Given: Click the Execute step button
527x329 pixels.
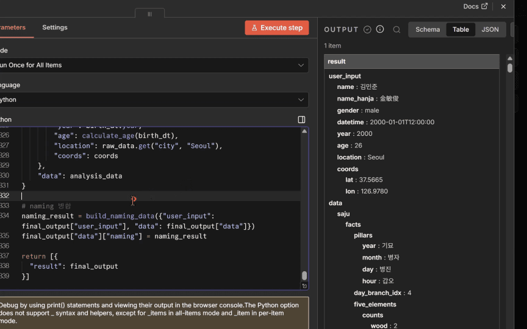Looking at the screenshot, I should coord(277,28).
